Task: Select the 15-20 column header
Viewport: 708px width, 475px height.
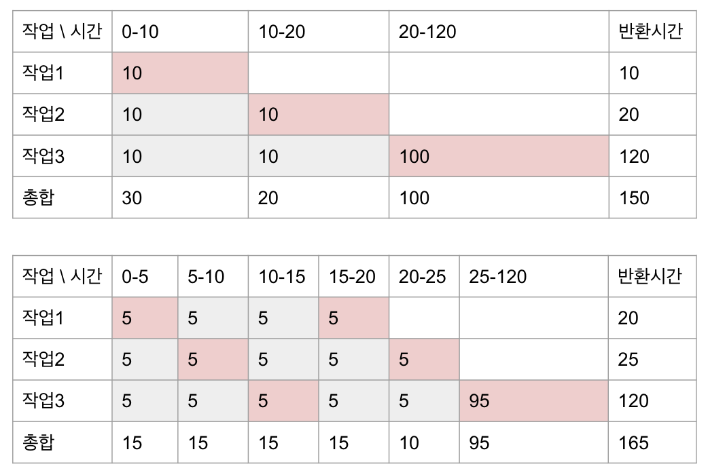Action: pos(352,276)
